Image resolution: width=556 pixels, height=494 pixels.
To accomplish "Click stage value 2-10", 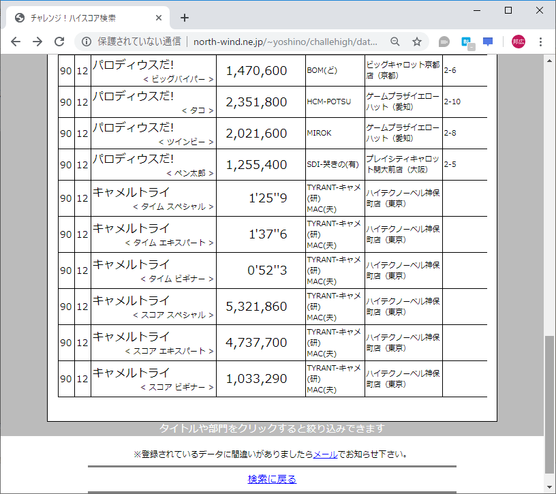I will coord(452,102).
